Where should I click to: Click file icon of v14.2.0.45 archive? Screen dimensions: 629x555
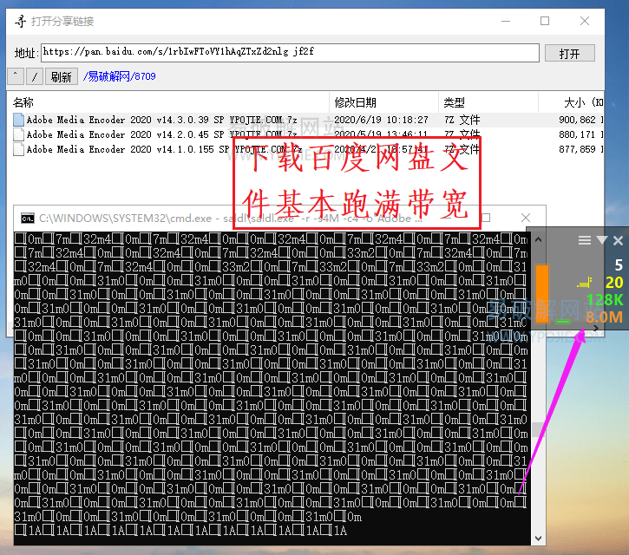click(x=18, y=134)
